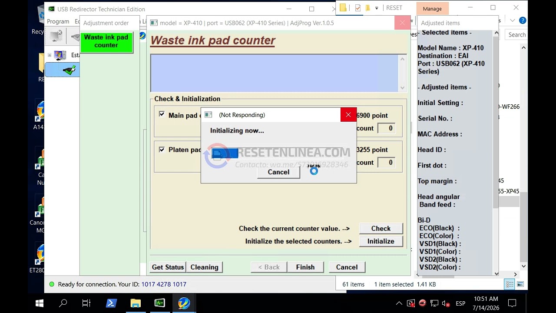Open File Explorer from the taskbar
The width and height of the screenshot is (556, 313).
[136, 303]
